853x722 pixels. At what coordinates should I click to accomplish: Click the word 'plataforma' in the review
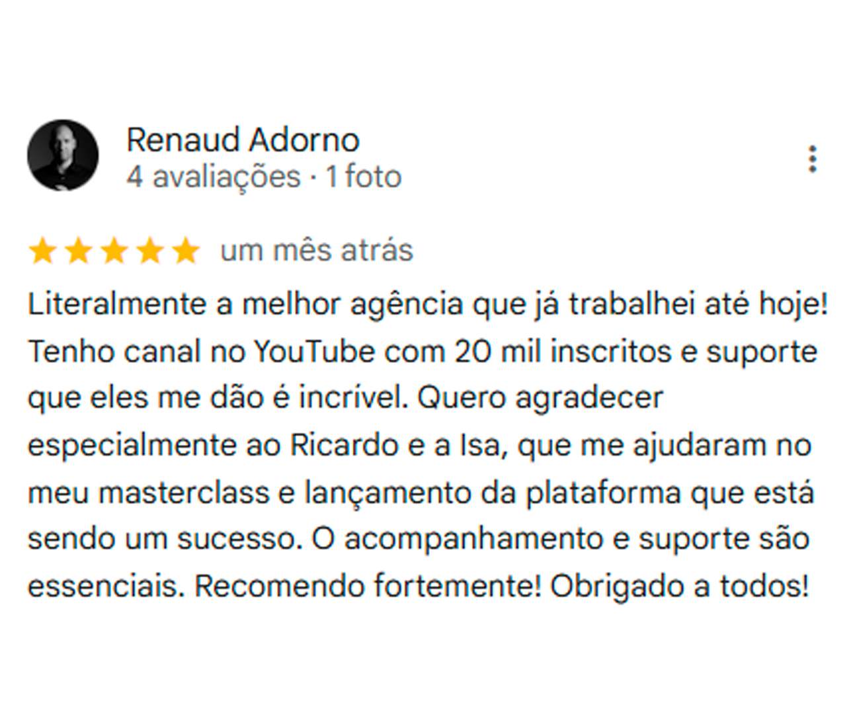pos(603,493)
